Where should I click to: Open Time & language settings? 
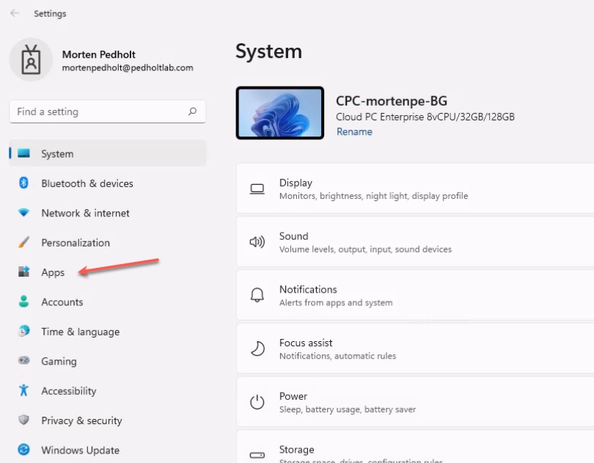(108, 332)
